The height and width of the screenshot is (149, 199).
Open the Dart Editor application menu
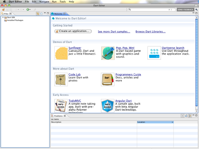15,2
